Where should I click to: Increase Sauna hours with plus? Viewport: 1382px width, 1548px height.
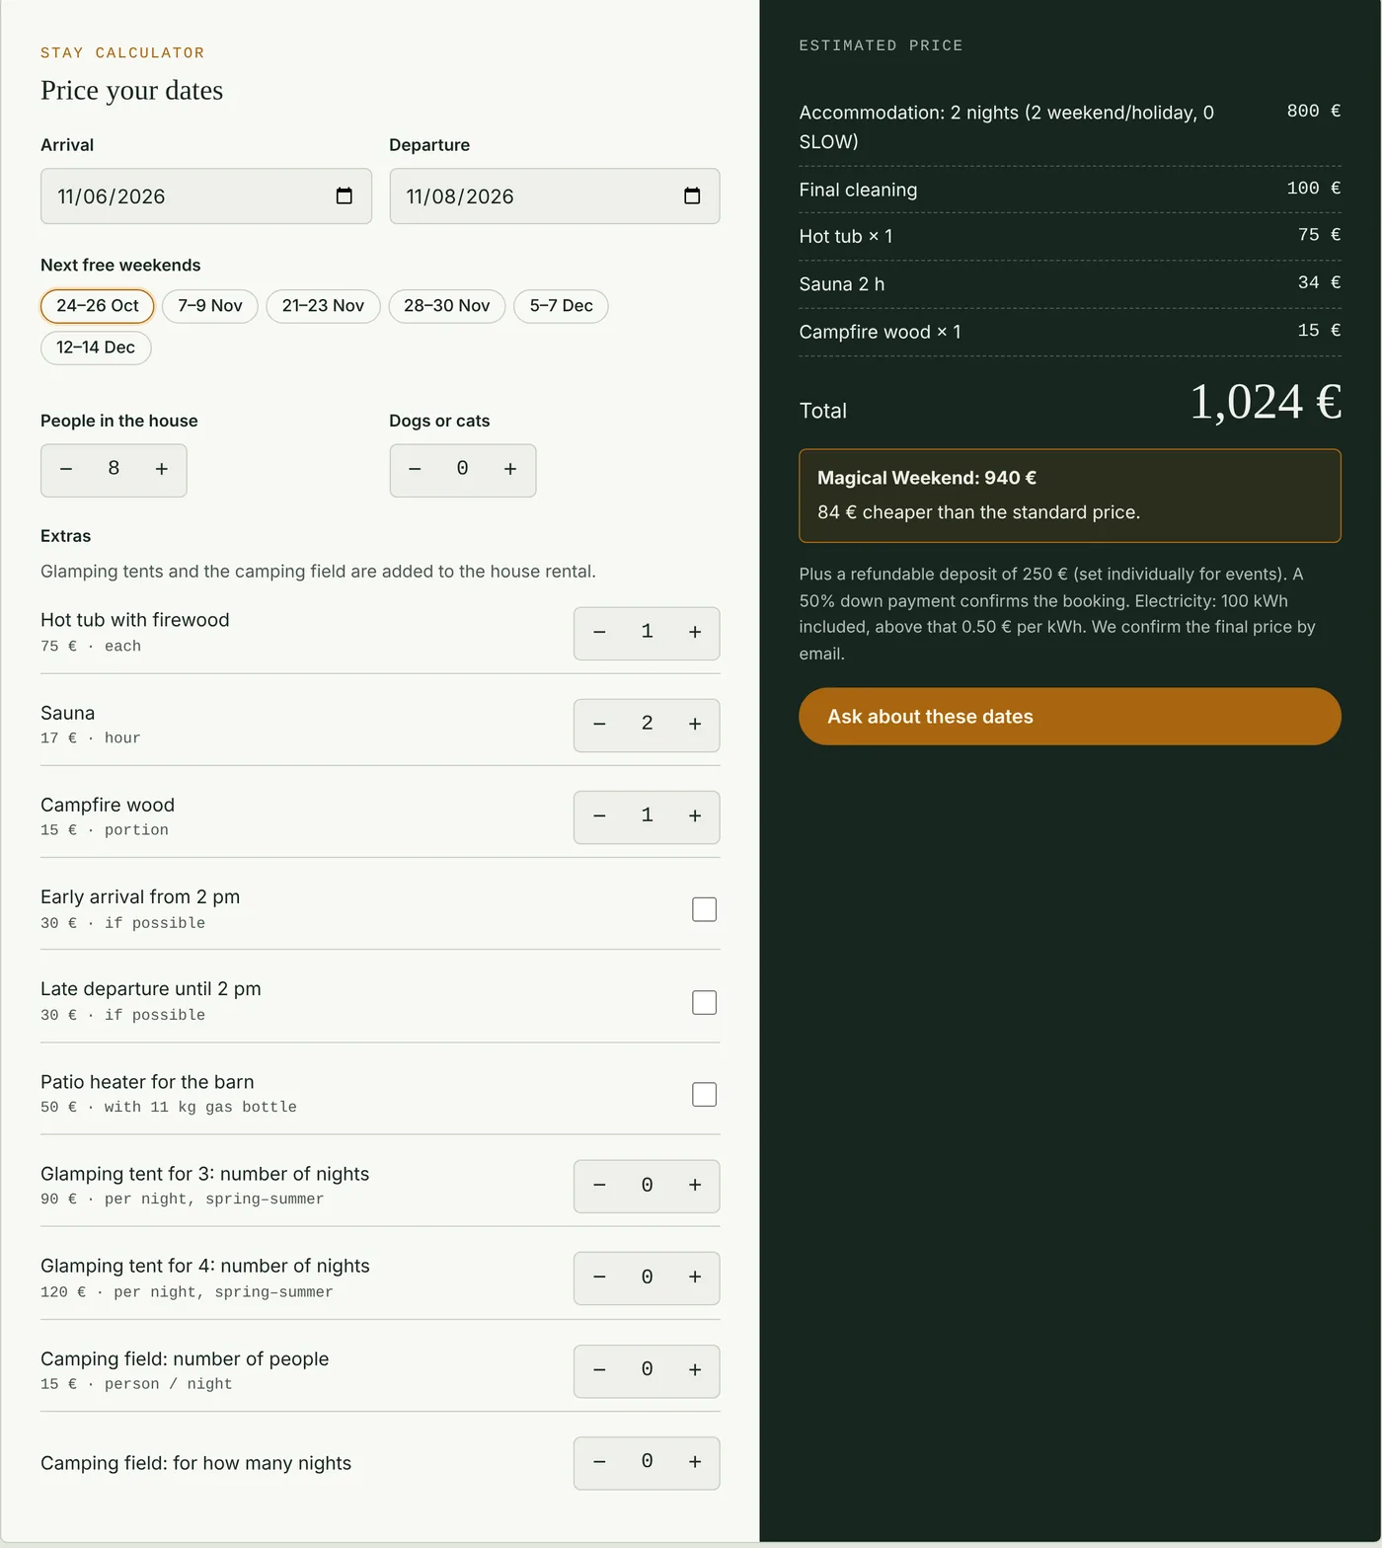point(695,725)
